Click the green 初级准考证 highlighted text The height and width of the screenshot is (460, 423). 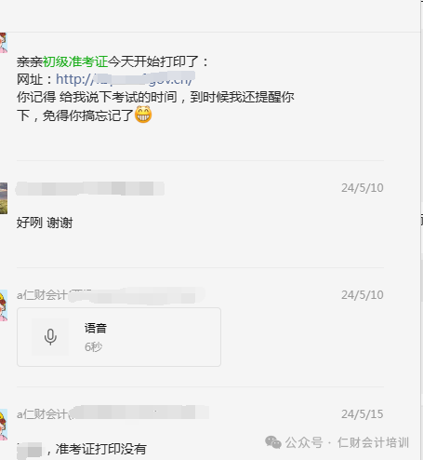click(75, 61)
